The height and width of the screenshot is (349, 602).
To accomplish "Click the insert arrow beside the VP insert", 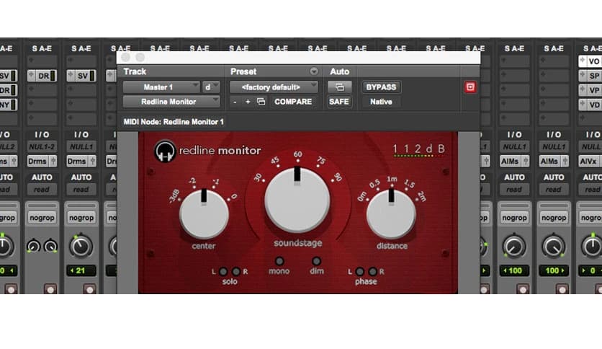I will click(x=583, y=90).
